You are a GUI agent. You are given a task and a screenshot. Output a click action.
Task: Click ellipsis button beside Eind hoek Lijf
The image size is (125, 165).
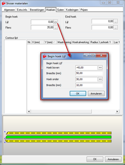pos(116,21)
